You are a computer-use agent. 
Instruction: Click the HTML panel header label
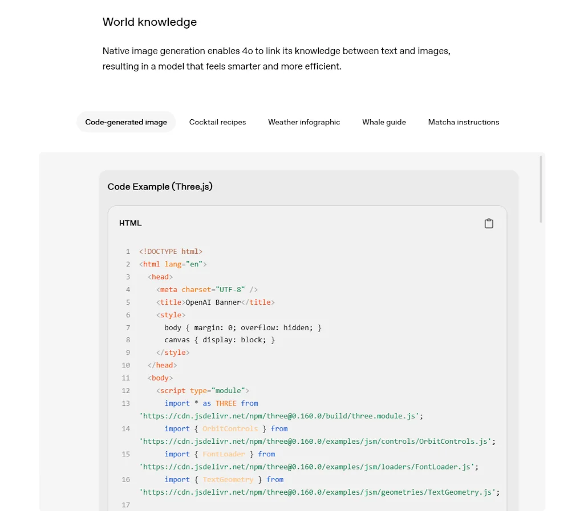click(130, 223)
